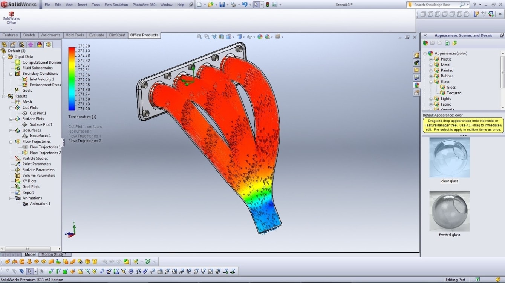Open the ConfigurationManager tab icon
Viewport: 505px width, 283px height.
(22, 45)
